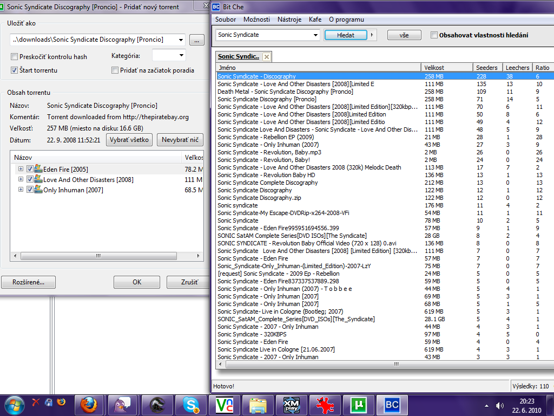Click the Only Inhuman [2007] folder icon
554x416 pixels.
(38, 189)
